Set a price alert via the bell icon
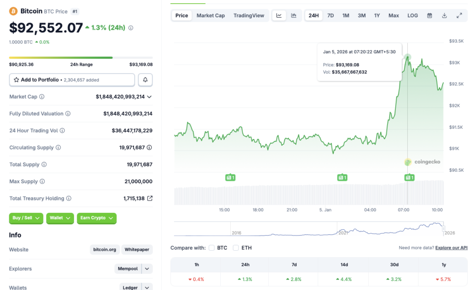Screen dimensions: 468x290 pyautogui.click(x=145, y=79)
